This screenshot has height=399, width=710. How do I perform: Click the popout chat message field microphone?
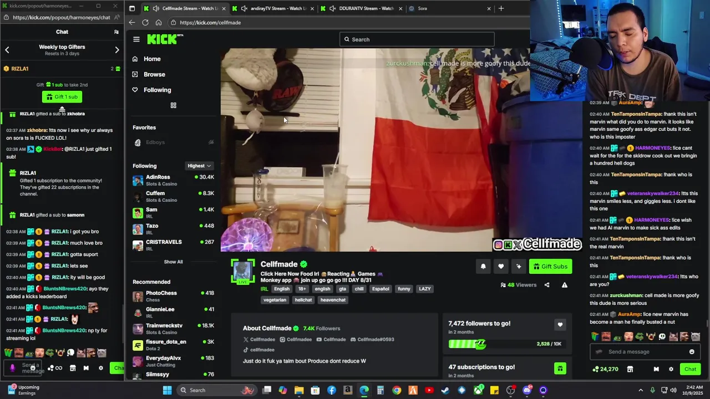tap(13, 368)
